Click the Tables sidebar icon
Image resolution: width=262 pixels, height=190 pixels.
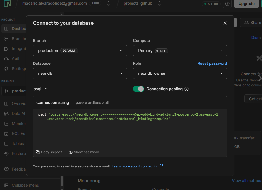pos(6,144)
